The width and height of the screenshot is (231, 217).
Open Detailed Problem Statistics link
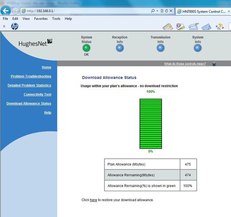pyautogui.click(x=29, y=85)
